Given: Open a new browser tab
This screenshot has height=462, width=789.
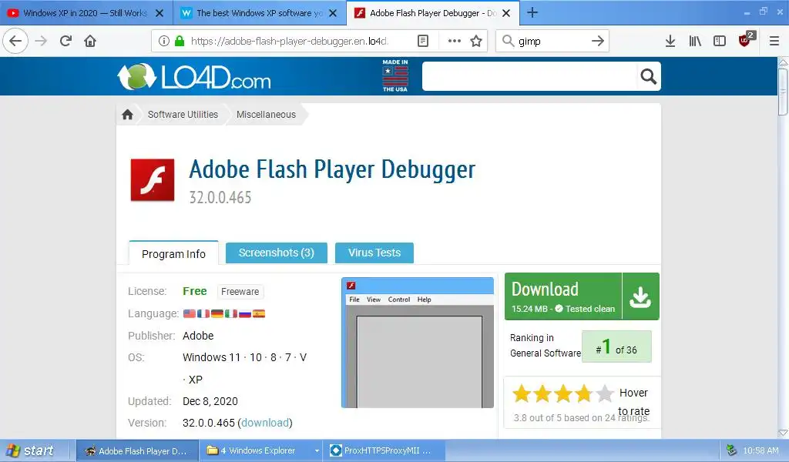Looking at the screenshot, I should click(x=532, y=12).
